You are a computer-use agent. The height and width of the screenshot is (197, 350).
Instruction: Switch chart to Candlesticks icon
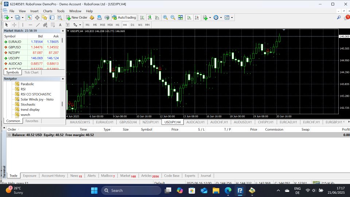tap(149, 18)
